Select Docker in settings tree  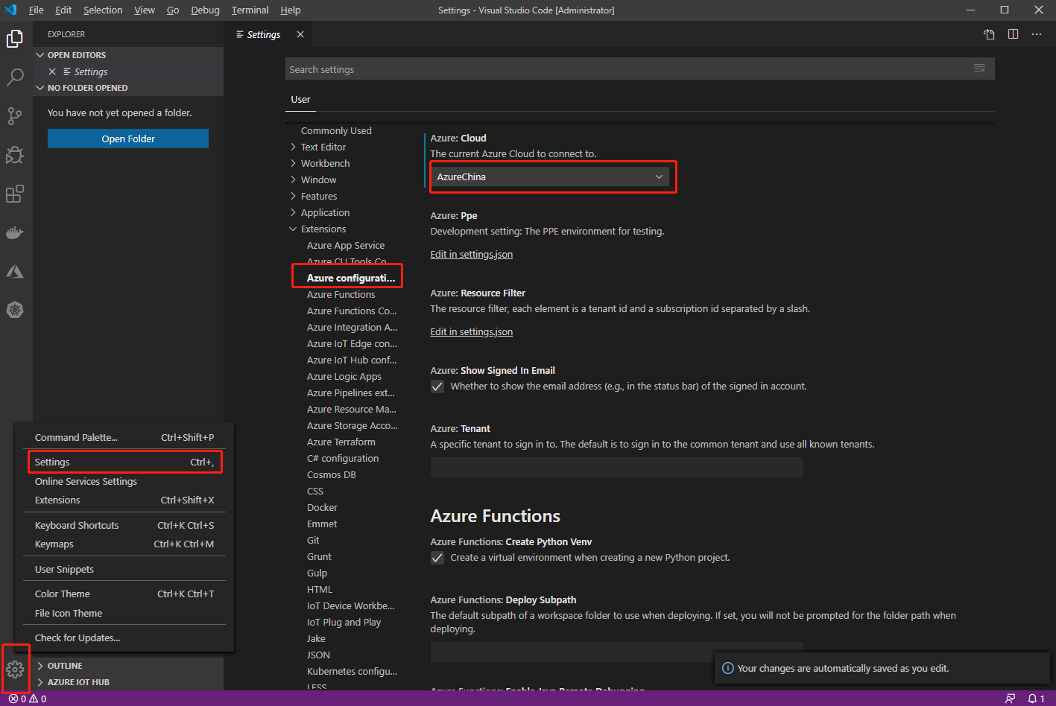(322, 507)
